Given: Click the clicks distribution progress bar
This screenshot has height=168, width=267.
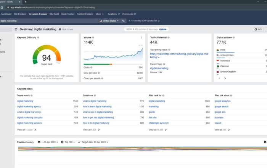Looking at the screenshot, I should click(x=113, y=64).
